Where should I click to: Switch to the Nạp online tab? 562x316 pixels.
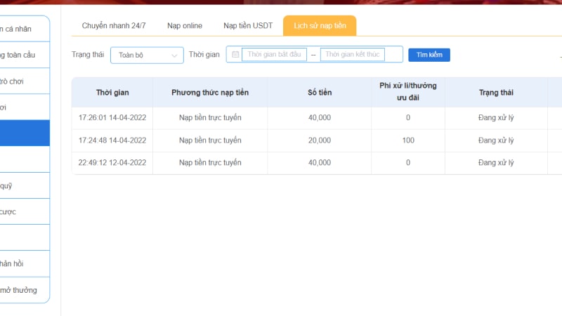[185, 26]
